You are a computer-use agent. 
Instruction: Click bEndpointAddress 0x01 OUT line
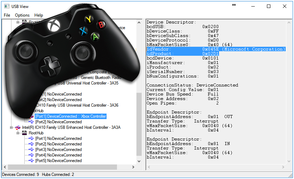[x=190, y=117]
